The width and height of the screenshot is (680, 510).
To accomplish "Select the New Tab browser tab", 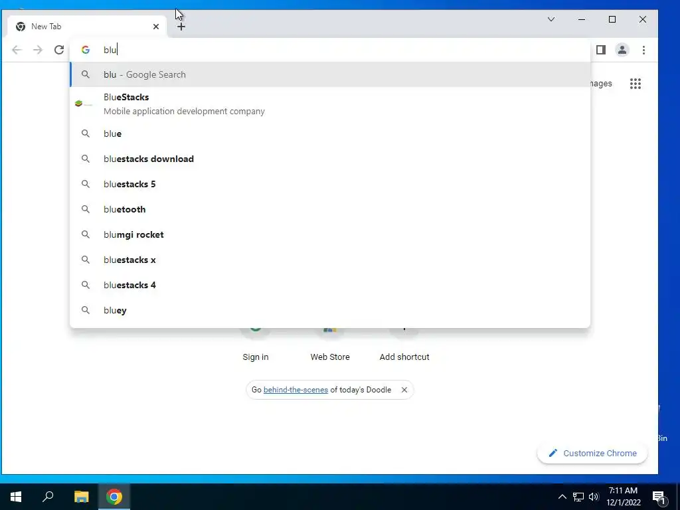I will (87, 27).
